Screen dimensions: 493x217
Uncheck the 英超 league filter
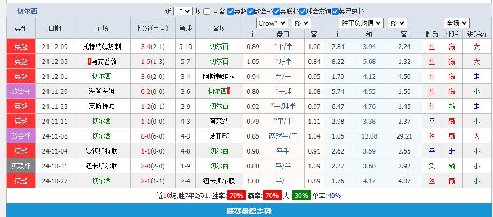[x=230, y=11]
